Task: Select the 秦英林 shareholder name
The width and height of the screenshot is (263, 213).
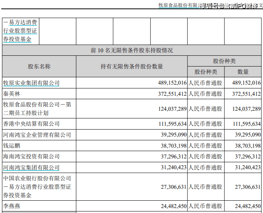Action: click(12, 93)
